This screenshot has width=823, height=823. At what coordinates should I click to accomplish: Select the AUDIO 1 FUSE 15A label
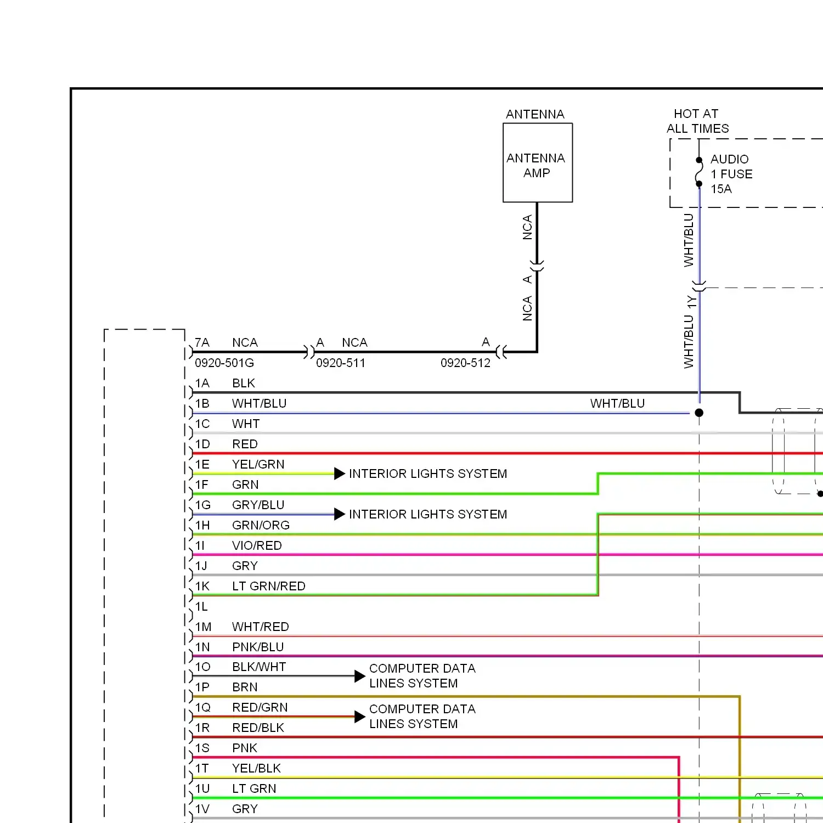(731, 174)
